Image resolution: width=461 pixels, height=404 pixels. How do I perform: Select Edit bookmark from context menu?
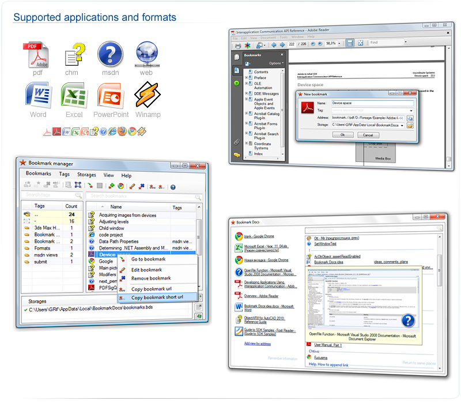point(147,270)
